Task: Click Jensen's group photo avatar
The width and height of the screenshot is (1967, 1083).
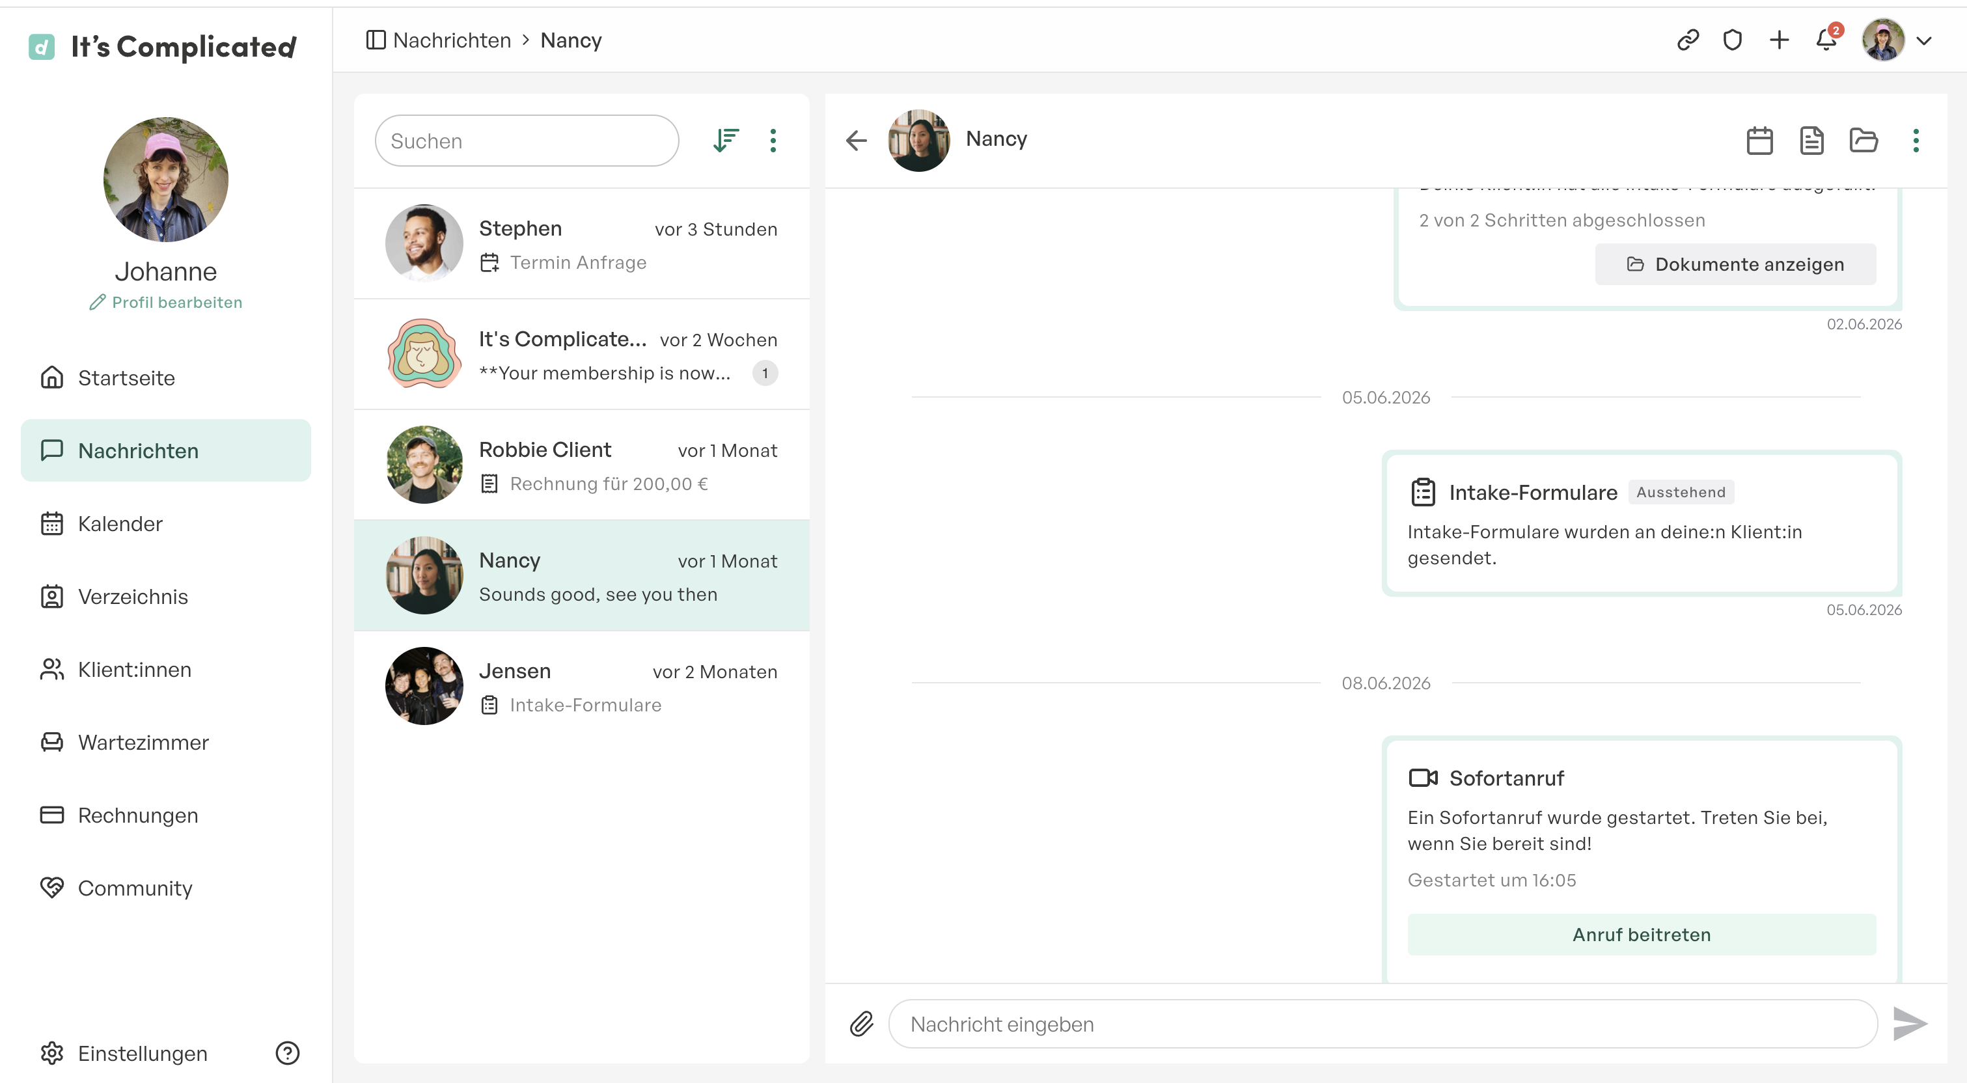Action: pos(424,687)
